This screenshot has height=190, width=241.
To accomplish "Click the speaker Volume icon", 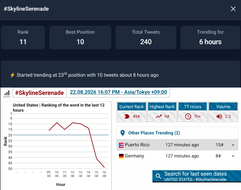I will click(x=219, y=117).
